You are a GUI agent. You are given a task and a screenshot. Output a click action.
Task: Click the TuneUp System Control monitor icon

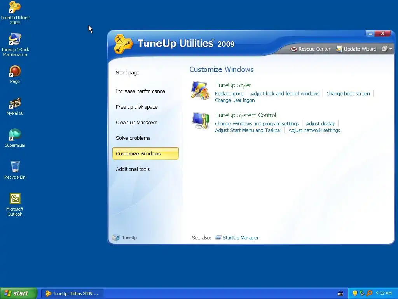tap(201, 120)
